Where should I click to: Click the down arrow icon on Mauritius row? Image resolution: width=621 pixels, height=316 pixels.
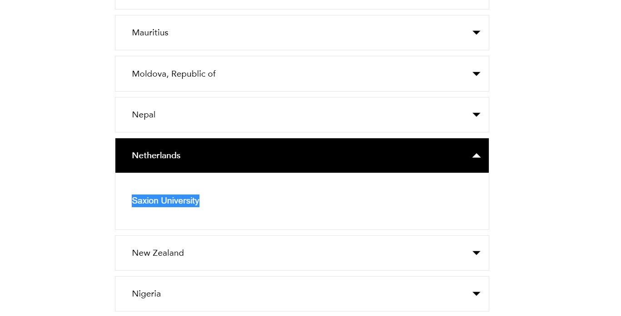click(476, 33)
